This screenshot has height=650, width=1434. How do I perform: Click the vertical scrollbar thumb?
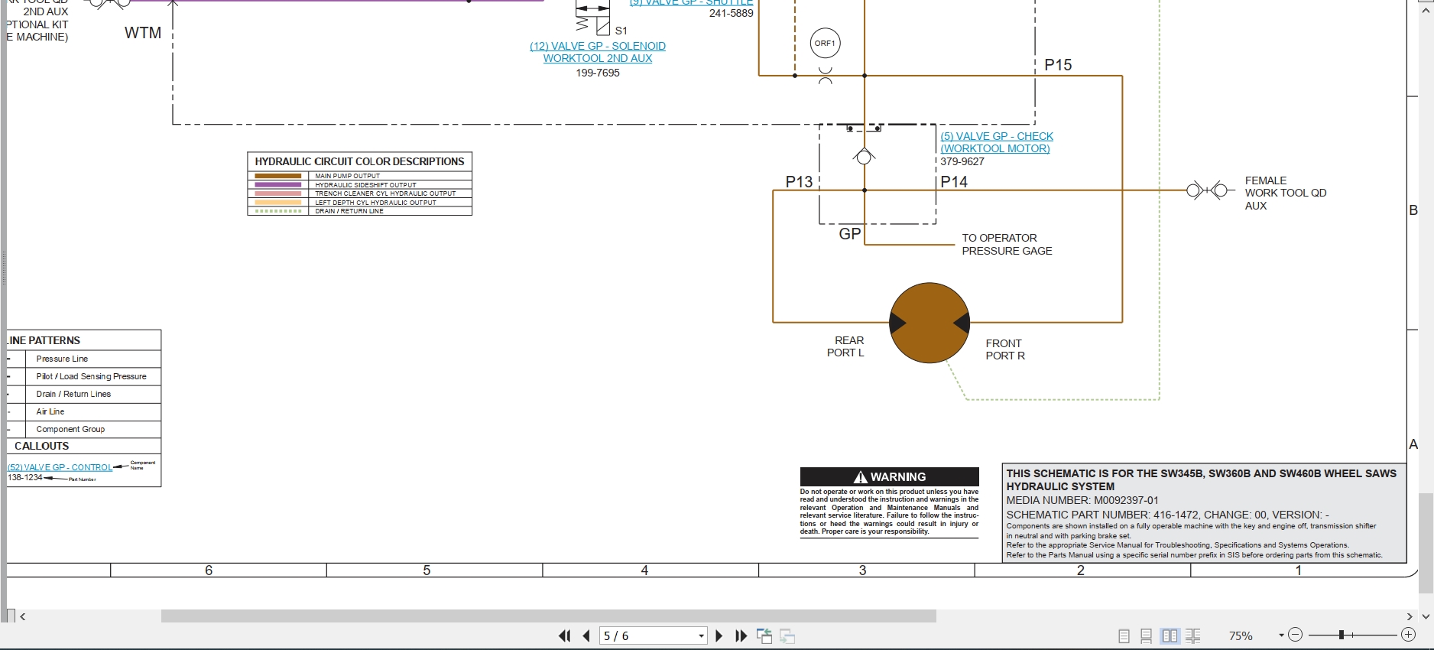point(1426,543)
